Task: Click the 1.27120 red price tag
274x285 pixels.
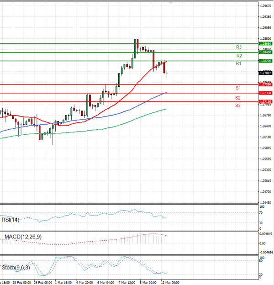Action: pos(265,101)
